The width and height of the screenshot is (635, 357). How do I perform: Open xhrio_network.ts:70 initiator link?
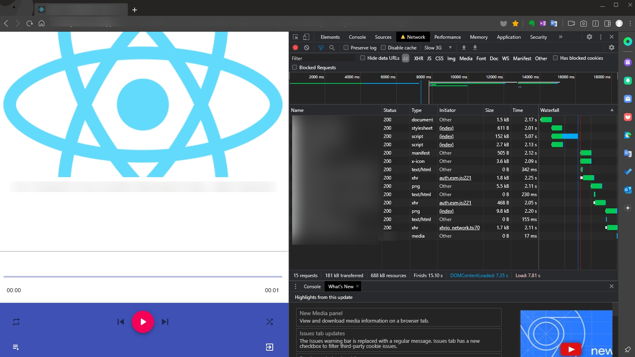459,228
